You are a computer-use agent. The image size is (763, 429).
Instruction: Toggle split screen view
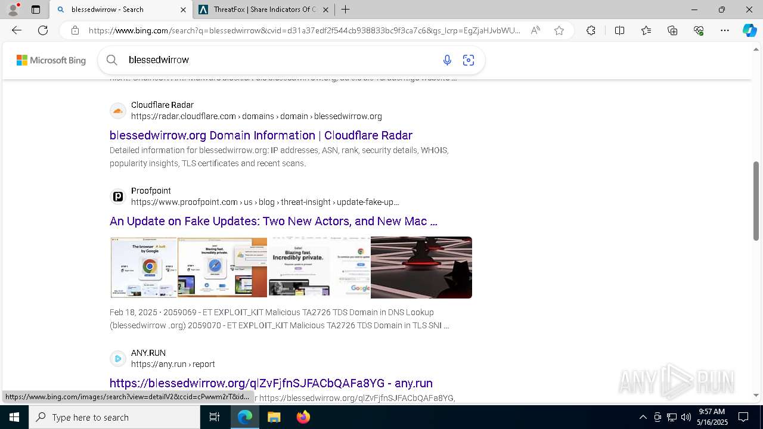tap(619, 30)
